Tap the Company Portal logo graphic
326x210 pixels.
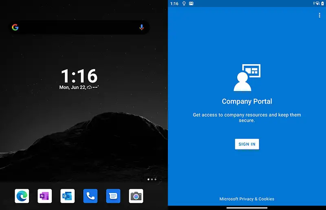point(247,78)
